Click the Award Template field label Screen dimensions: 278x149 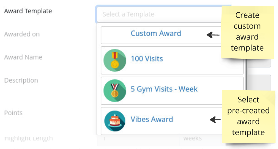tap(28, 11)
